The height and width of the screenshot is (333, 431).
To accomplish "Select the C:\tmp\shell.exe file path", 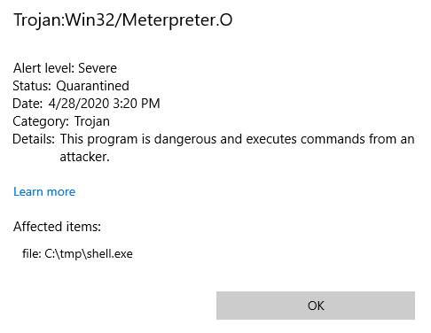I will (x=89, y=254).
